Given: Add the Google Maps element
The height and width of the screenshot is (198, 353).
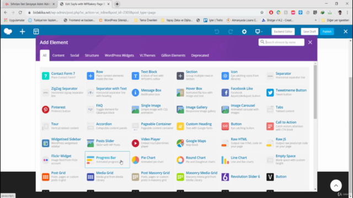Looking at the screenshot, I should [x=197, y=143].
